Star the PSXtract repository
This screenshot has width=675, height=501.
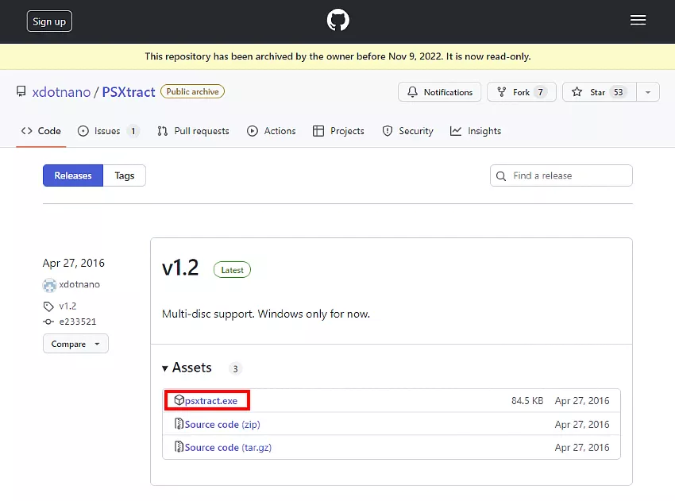[598, 92]
